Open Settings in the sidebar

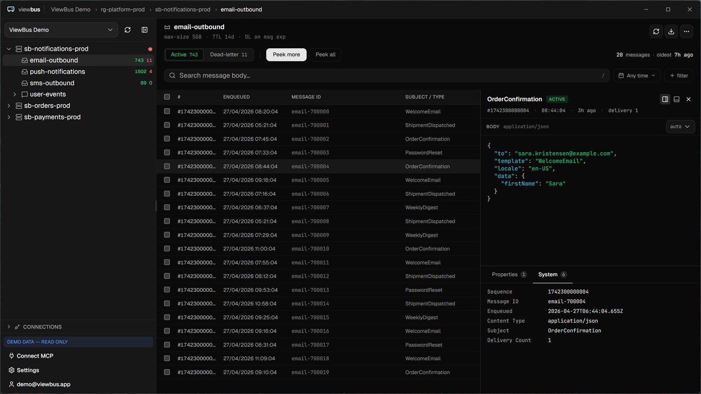point(28,370)
